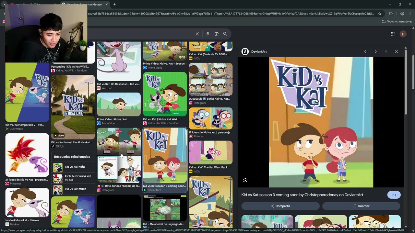The image size is (415, 233).
Task: Select related search kid vs kat millie
Action: (72, 189)
